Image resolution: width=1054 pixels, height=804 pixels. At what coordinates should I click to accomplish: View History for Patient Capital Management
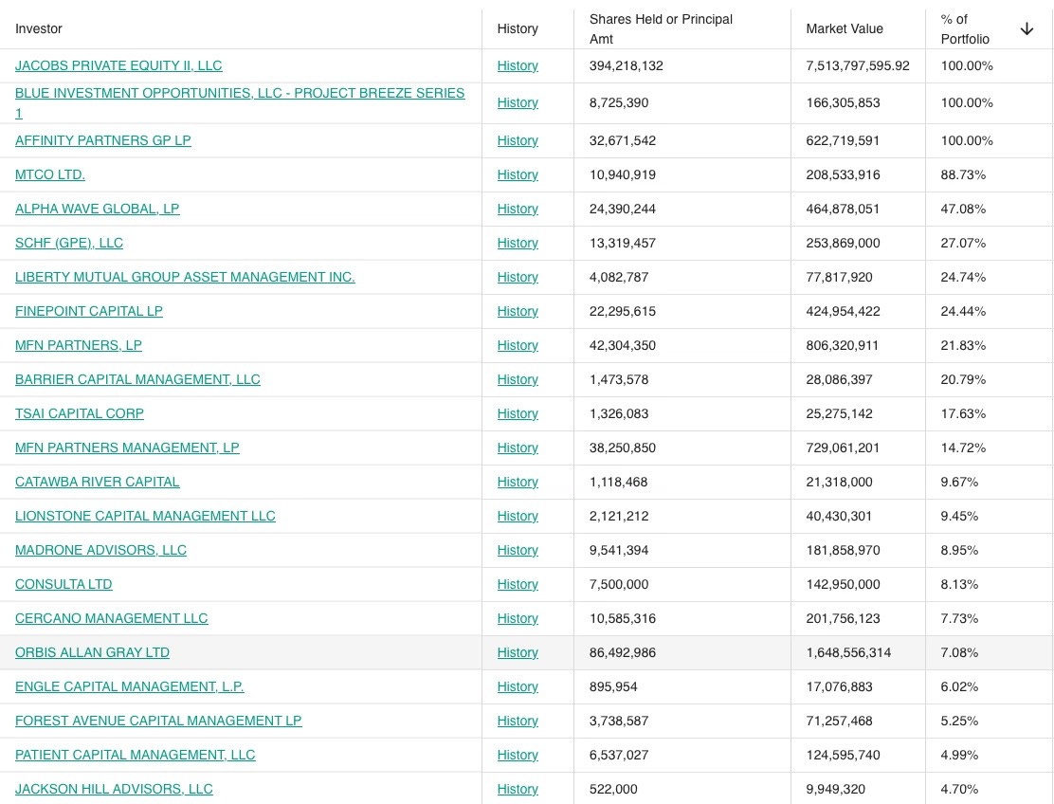coord(518,756)
